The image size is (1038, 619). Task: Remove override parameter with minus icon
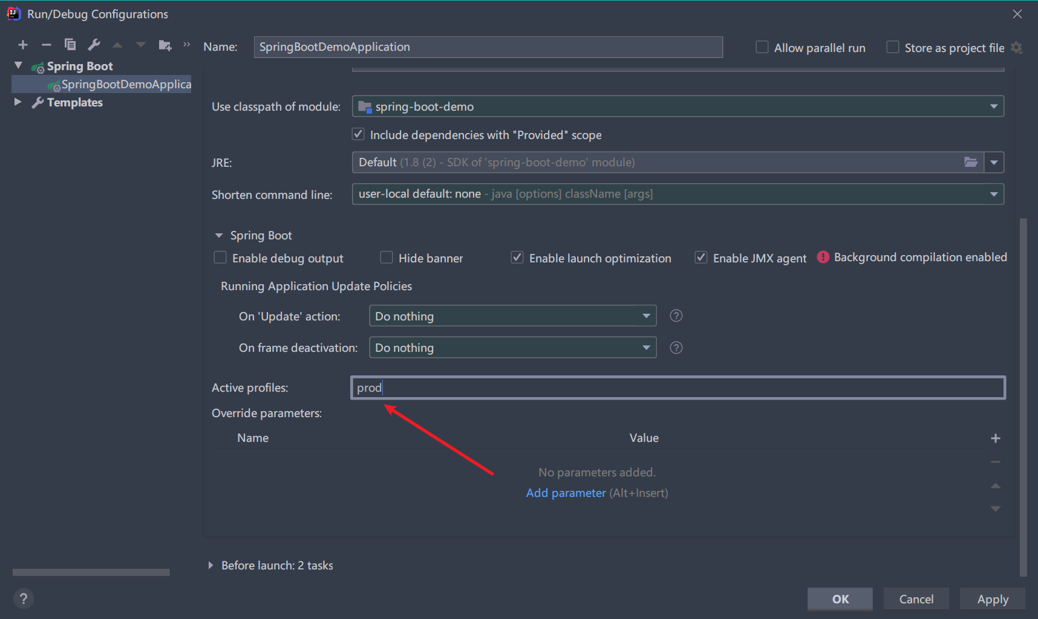[996, 462]
